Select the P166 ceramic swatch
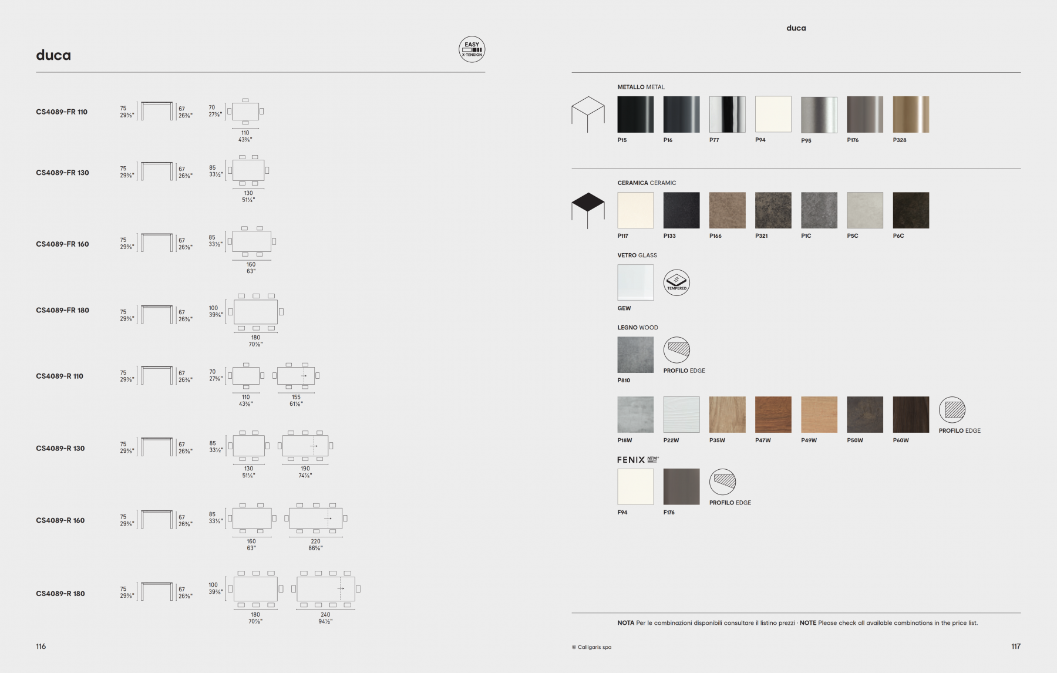The image size is (1057, 673). (x=727, y=210)
